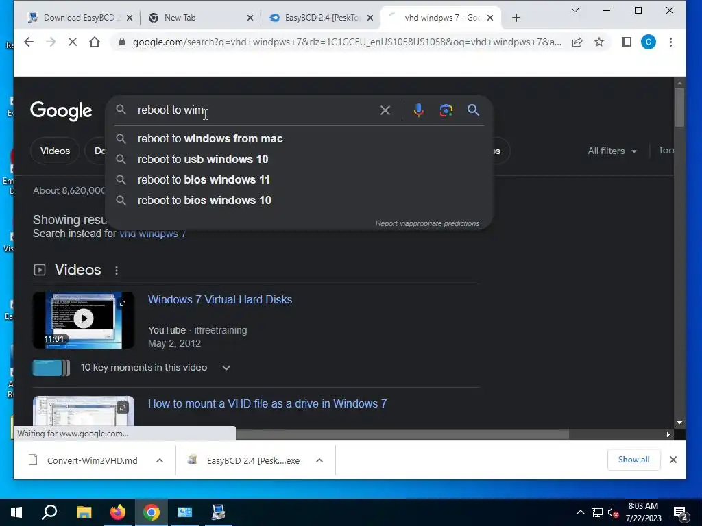Open the mount VHD video thumbnail
702x526 pixels.
tap(83, 411)
